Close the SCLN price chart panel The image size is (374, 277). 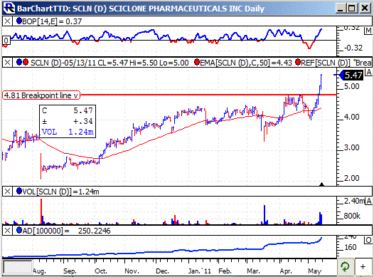(7, 63)
